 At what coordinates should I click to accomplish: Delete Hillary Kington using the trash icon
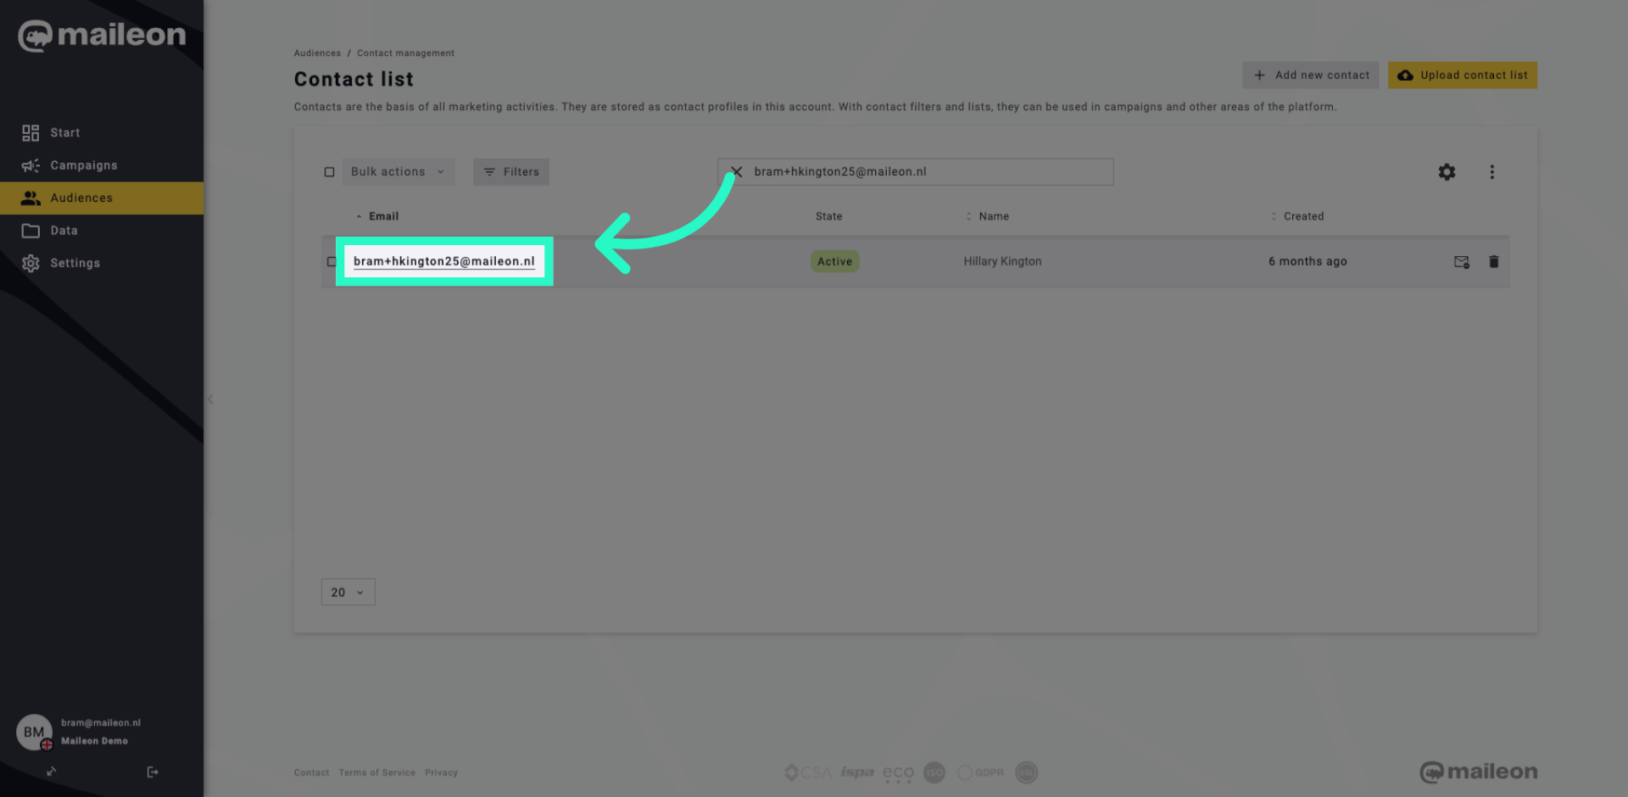click(x=1494, y=262)
